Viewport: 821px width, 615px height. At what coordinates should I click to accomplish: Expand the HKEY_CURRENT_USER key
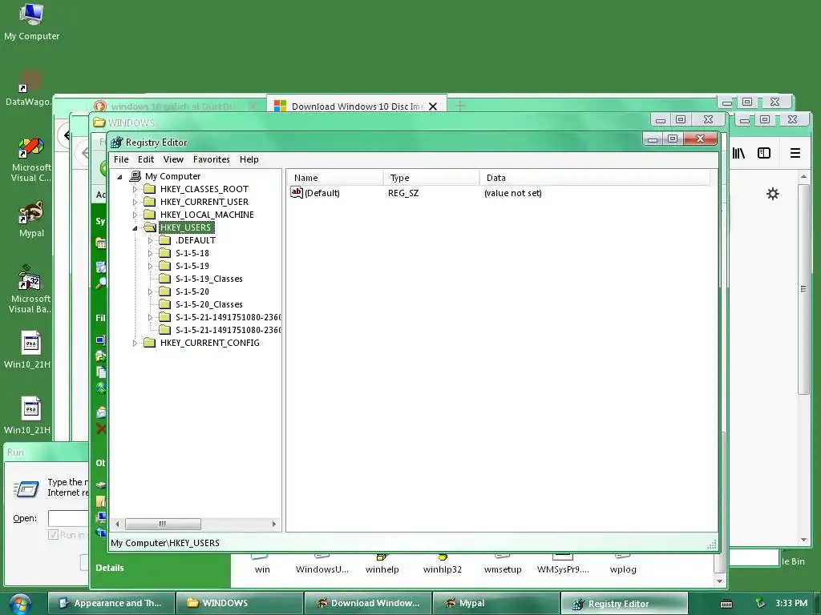(x=135, y=202)
